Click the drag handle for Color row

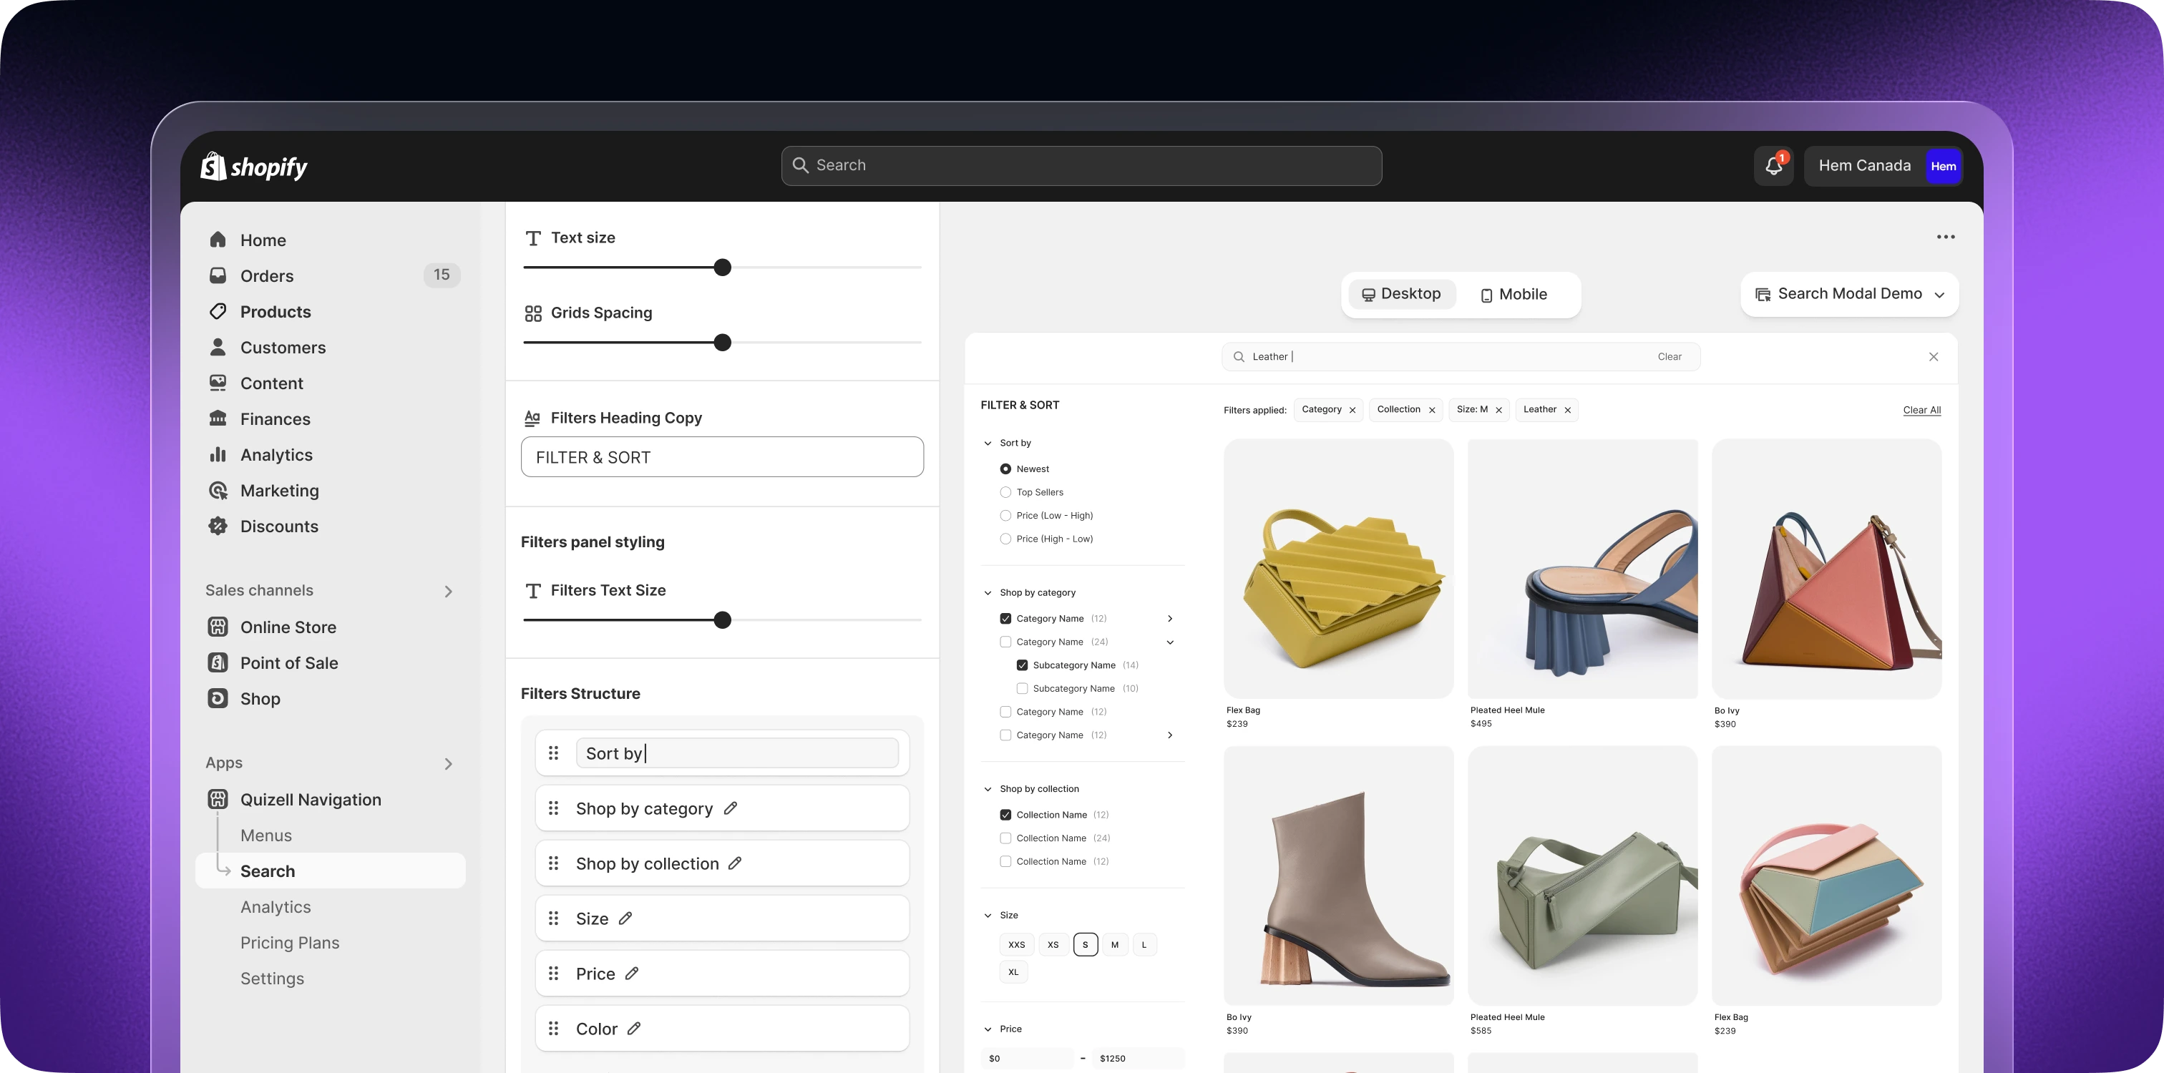[554, 1029]
